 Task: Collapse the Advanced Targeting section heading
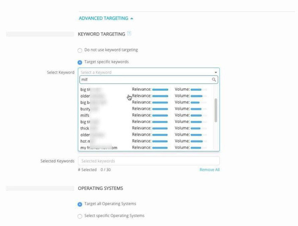coord(103,18)
